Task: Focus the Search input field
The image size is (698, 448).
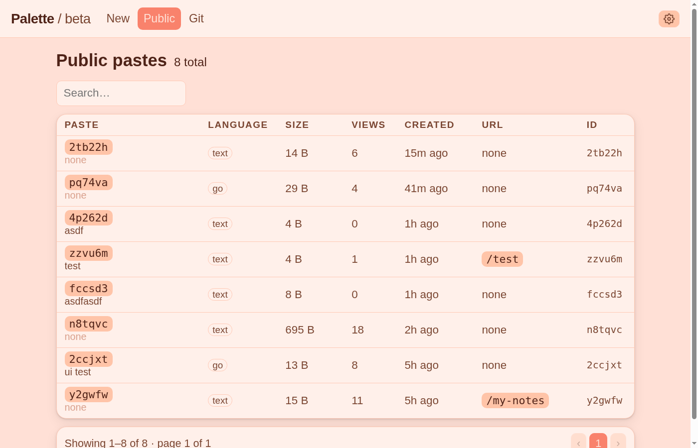Action: [x=121, y=93]
